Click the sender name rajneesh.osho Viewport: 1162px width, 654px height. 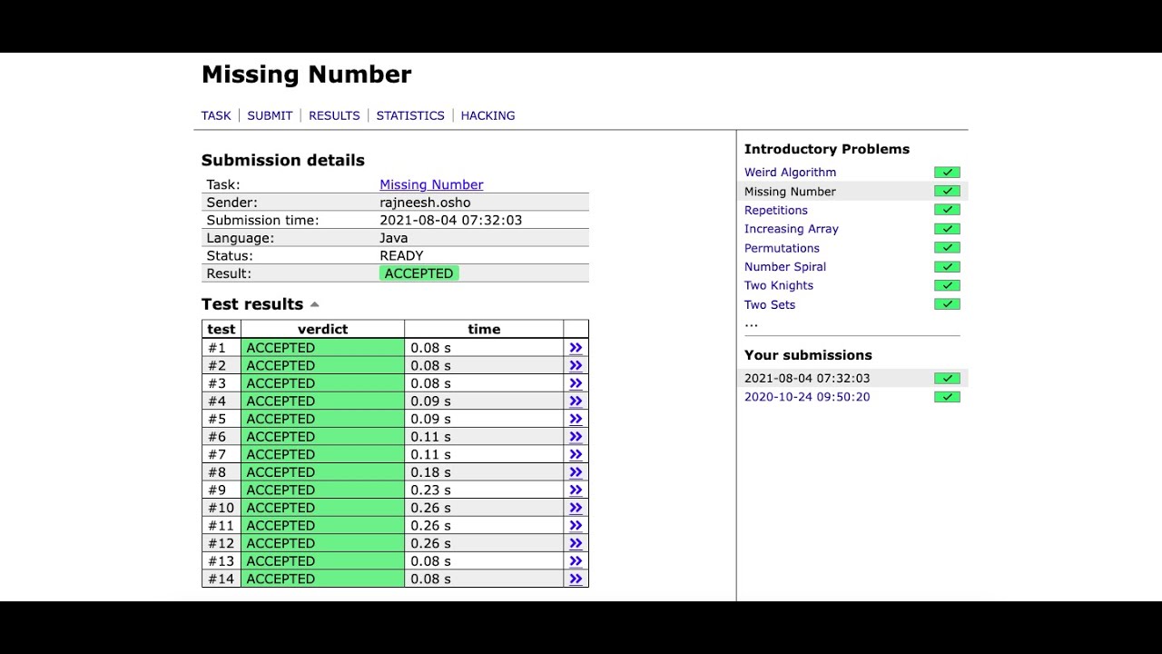[425, 203]
